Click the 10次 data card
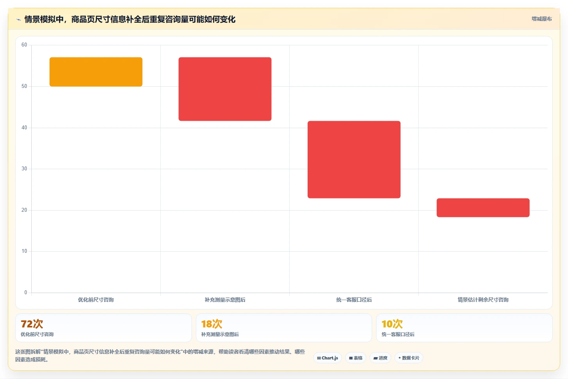This screenshot has width=568, height=379. (x=464, y=328)
